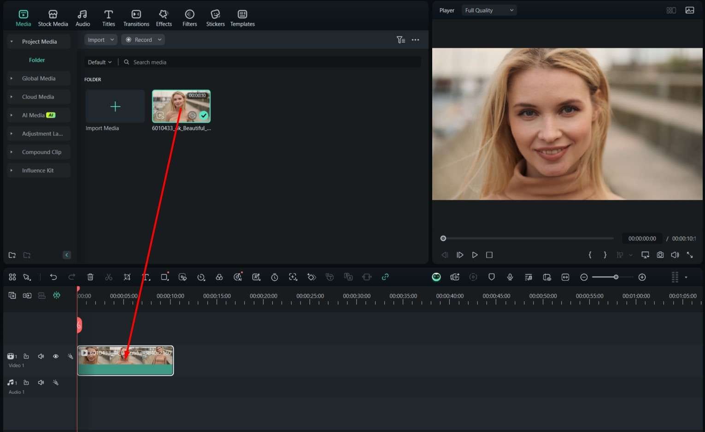Image resolution: width=705 pixels, height=432 pixels.
Task: Click the player scrub bar handle
Action: coord(443,238)
